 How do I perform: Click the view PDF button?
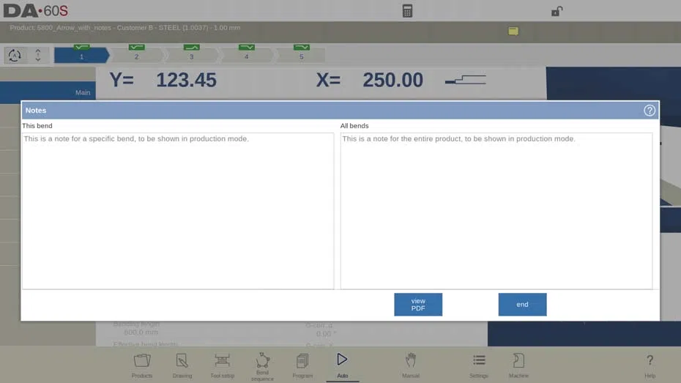click(x=418, y=305)
